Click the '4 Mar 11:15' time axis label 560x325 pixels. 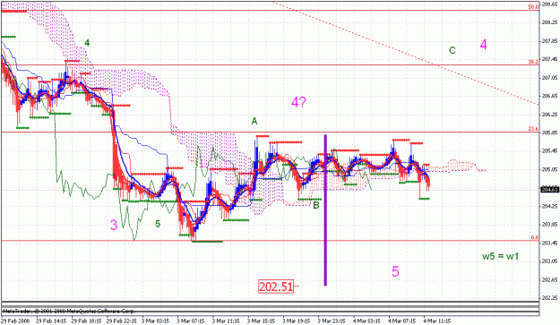[x=437, y=321]
